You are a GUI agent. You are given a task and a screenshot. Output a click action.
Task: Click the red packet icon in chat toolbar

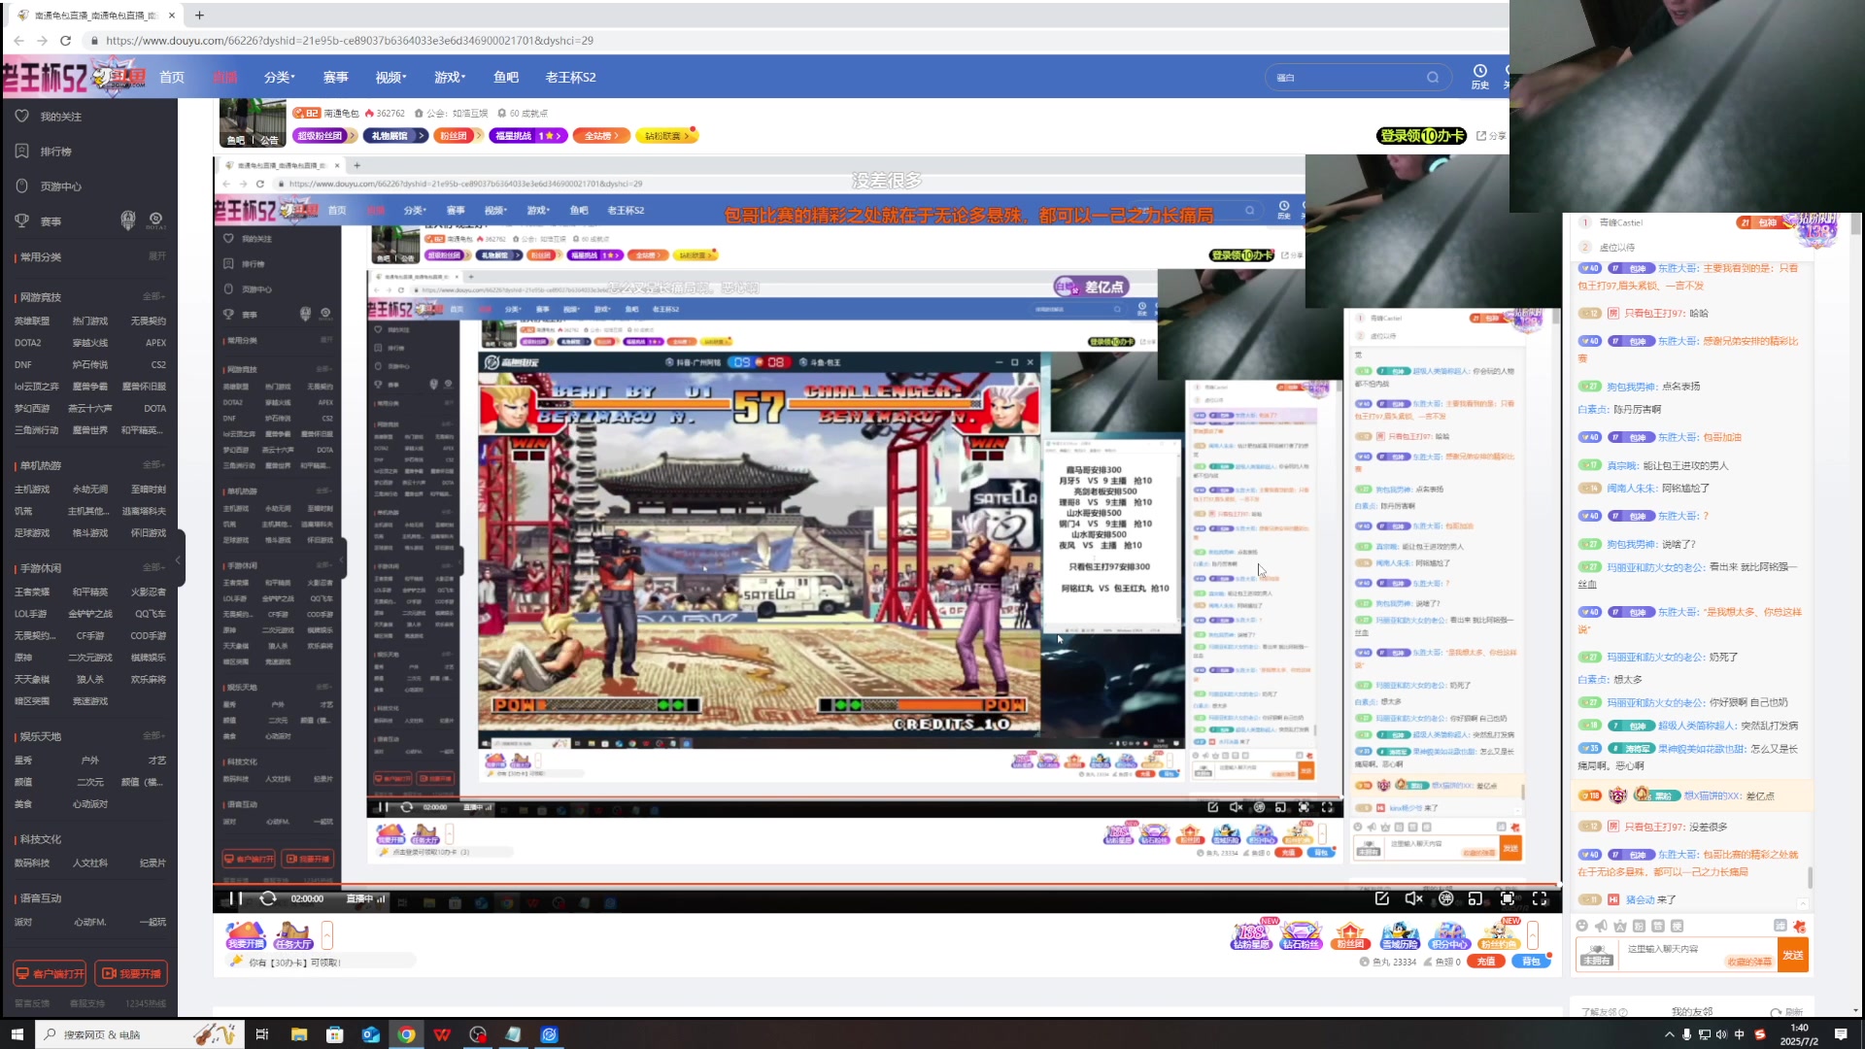[x=1799, y=927]
